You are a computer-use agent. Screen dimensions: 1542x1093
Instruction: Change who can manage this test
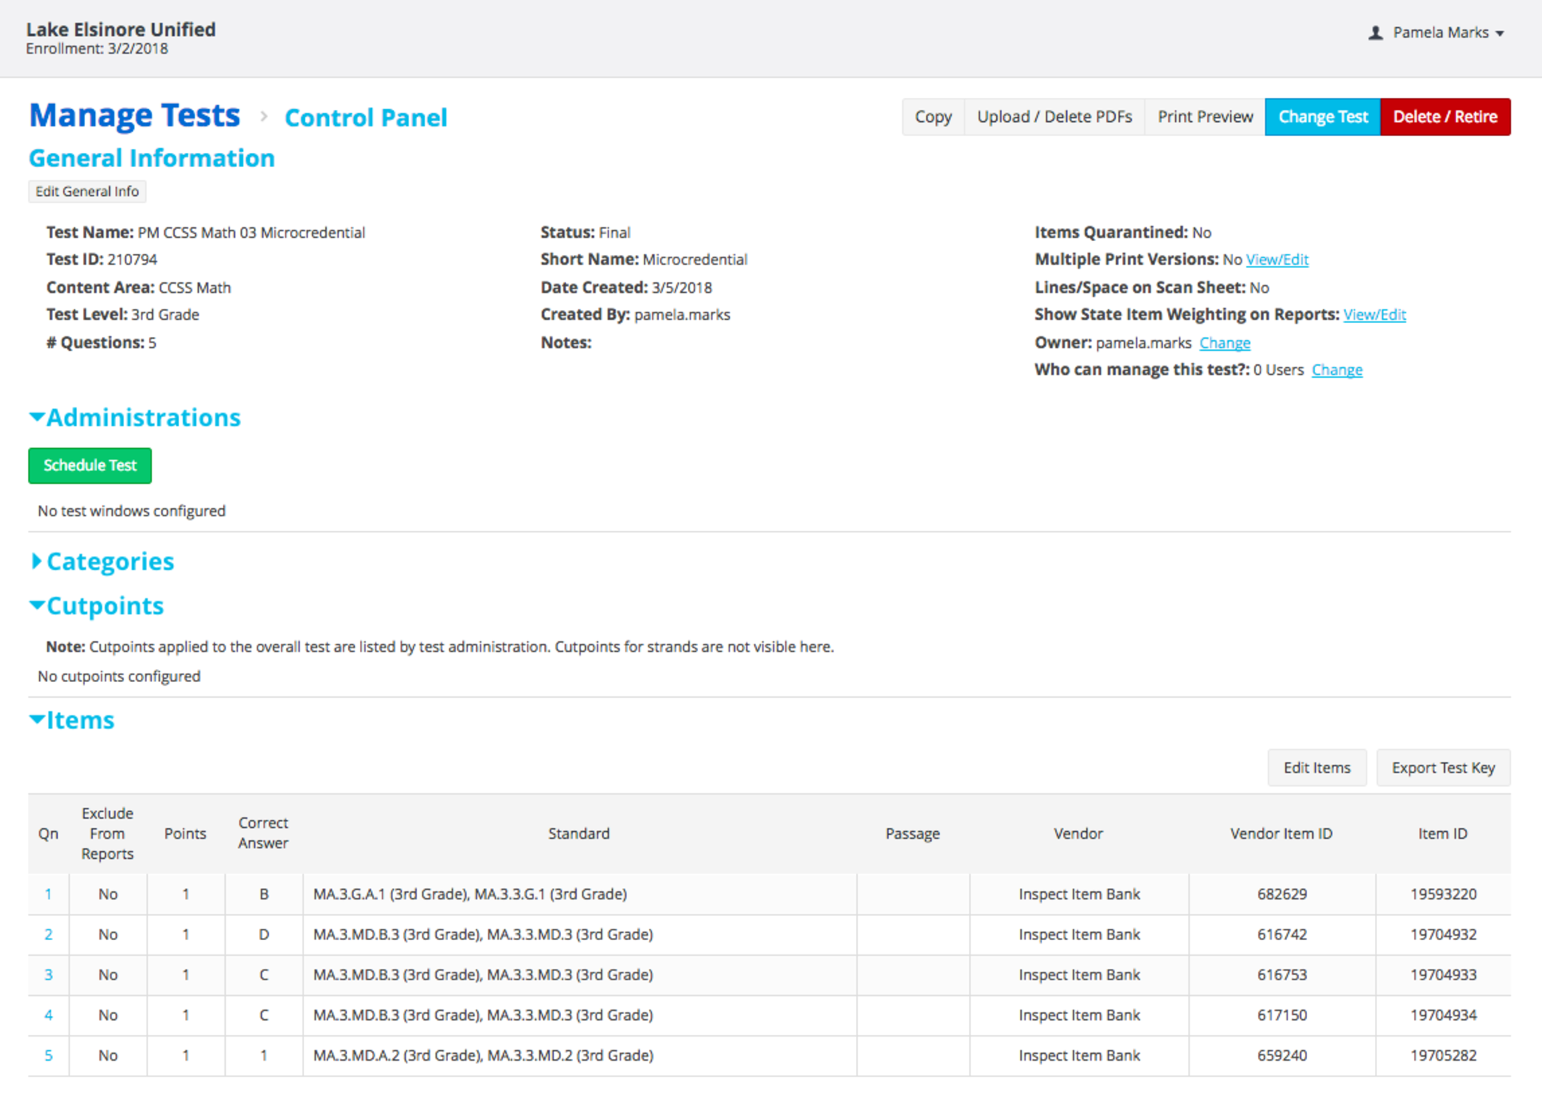[1336, 370]
